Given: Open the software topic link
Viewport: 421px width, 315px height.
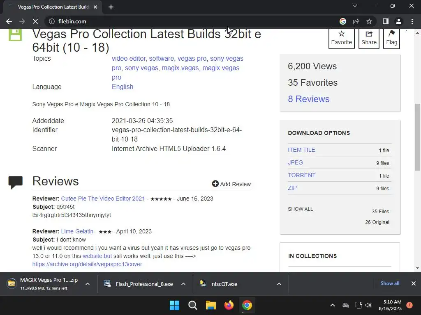Looking at the screenshot, I should point(162,58).
